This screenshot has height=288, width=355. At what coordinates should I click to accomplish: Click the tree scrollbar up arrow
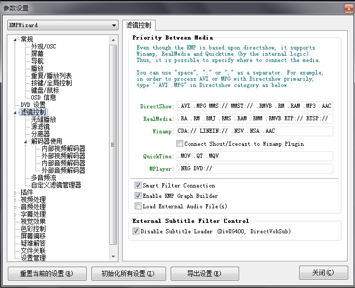(x=113, y=40)
